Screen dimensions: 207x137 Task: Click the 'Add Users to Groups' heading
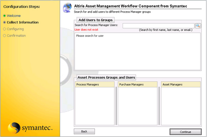pos(96,20)
